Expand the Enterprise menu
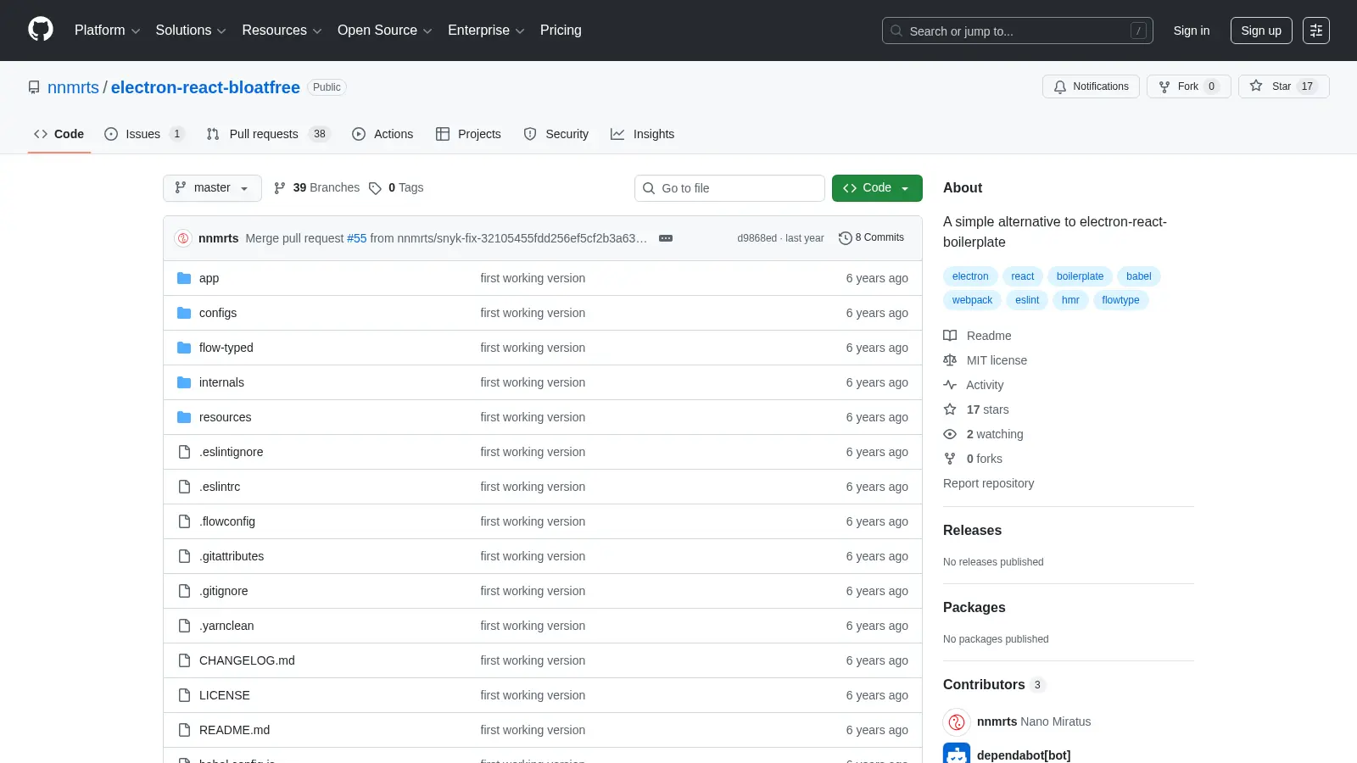The width and height of the screenshot is (1357, 763). pos(486,31)
